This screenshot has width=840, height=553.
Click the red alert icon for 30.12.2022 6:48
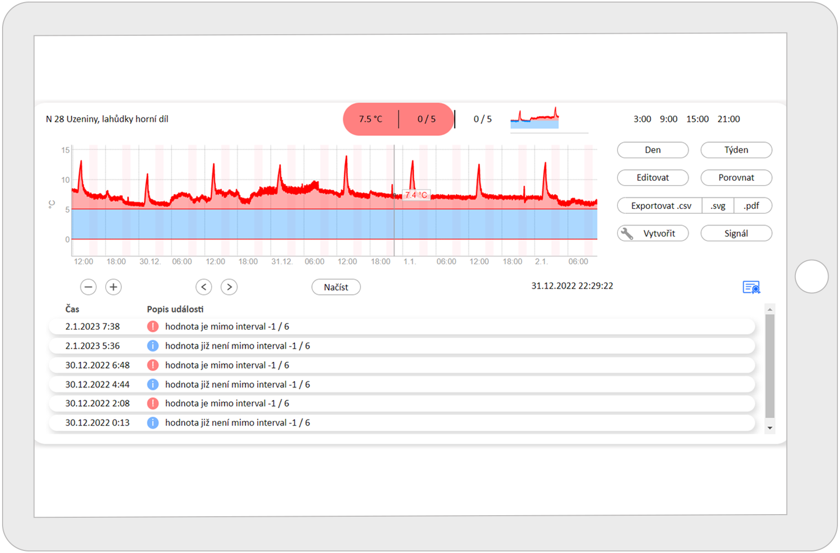pyautogui.click(x=152, y=365)
